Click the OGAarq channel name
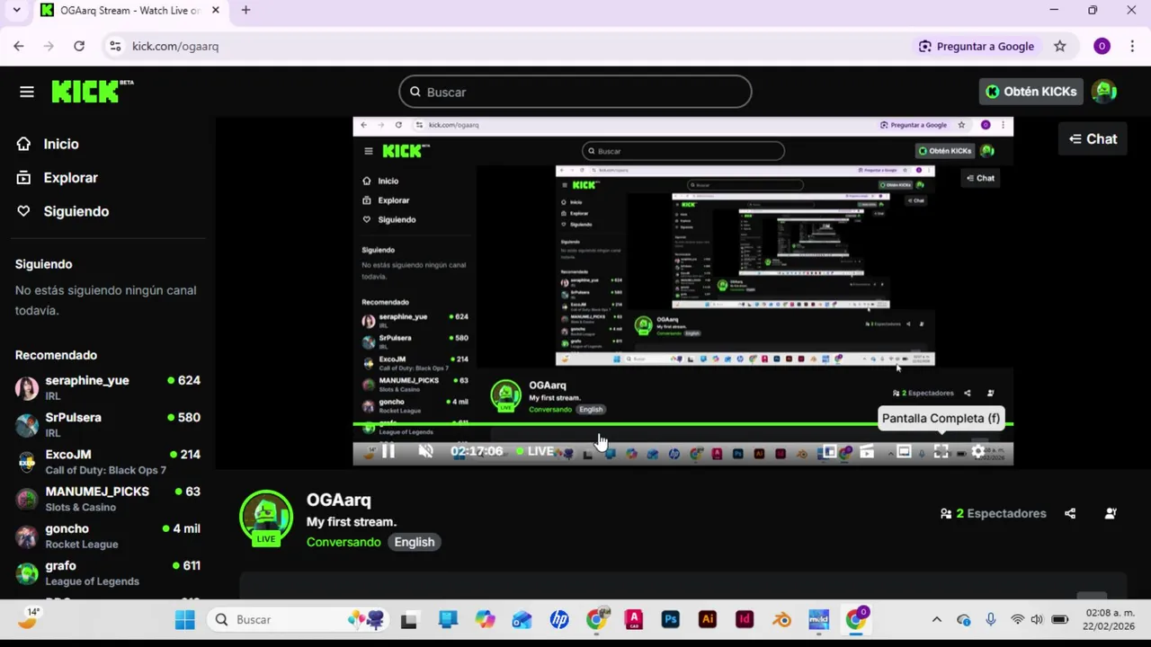The height and width of the screenshot is (647, 1151). pos(339,500)
